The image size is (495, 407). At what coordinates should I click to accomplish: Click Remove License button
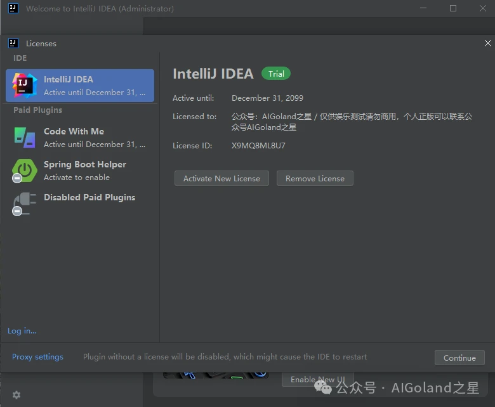(x=315, y=178)
